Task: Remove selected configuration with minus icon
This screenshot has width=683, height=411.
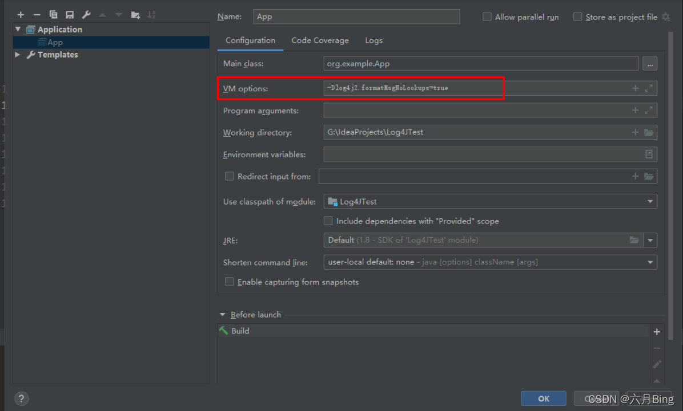Action: point(37,15)
